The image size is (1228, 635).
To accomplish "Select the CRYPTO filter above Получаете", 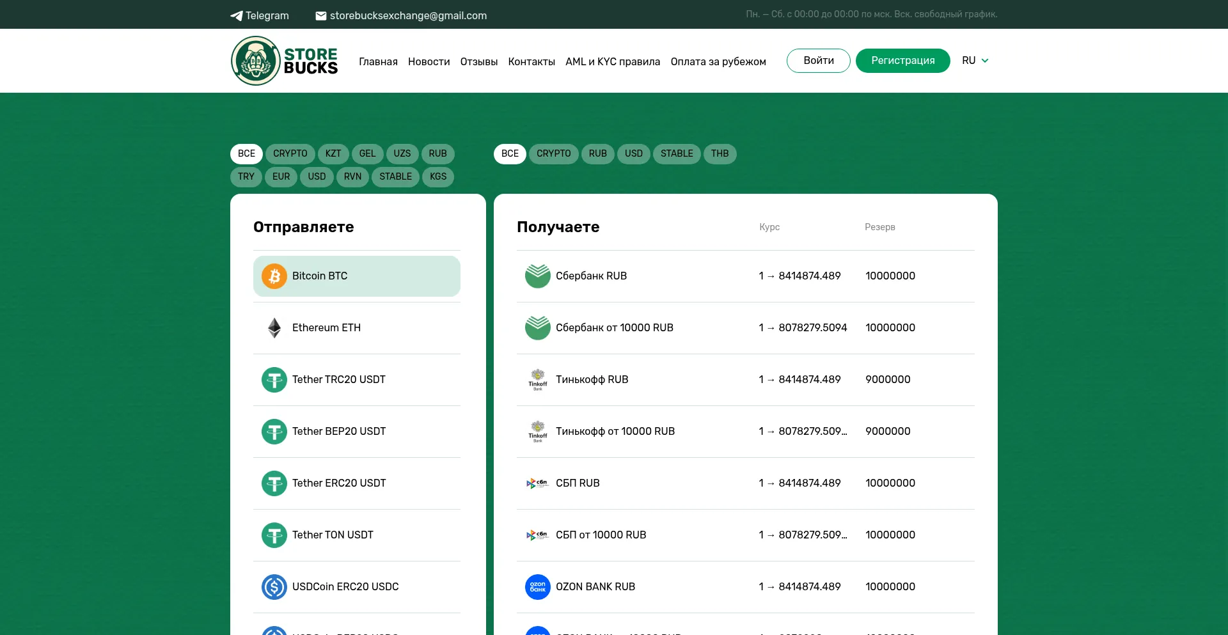I will 554,153.
